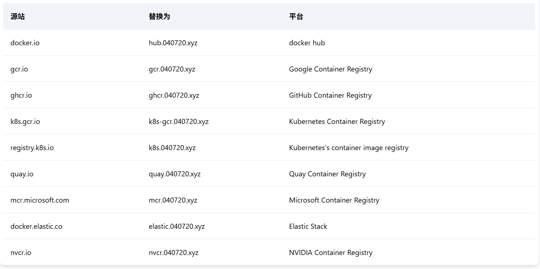Select the docker.elastic.co source entry
This screenshot has width=540, height=269.
pyautogui.click(x=36, y=226)
